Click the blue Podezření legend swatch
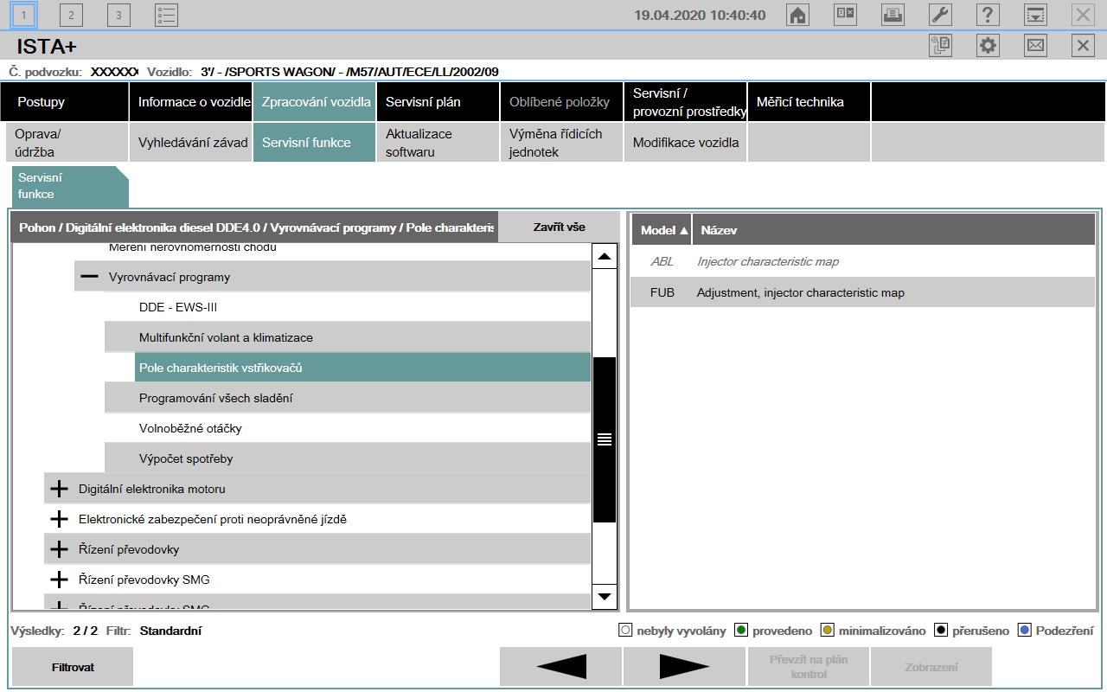1107x692 pixels. [1025, 631]
